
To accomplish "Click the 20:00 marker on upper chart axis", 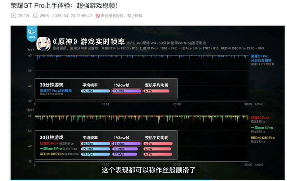I will coord(177,104).
